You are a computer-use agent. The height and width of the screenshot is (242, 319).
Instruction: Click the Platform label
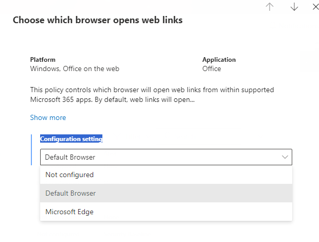pyautogui.click(x=43, y=60)
